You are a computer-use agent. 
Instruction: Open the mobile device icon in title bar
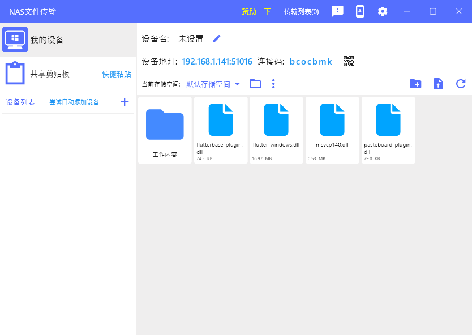[x=360, y=11]
